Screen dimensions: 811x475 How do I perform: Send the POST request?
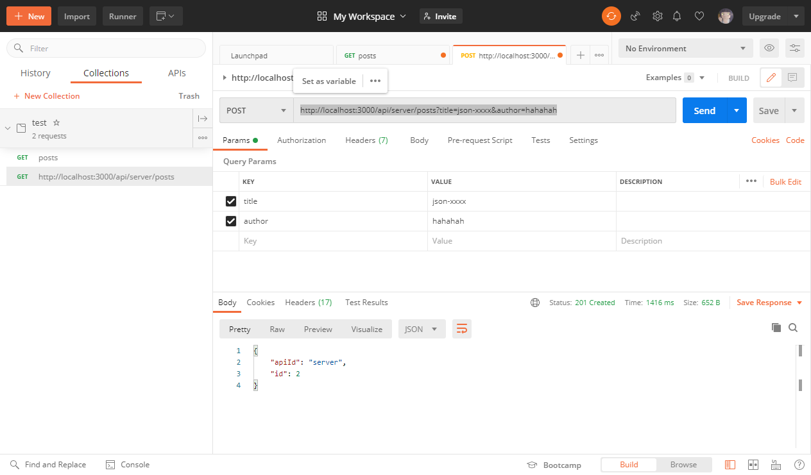click(704, 110)
